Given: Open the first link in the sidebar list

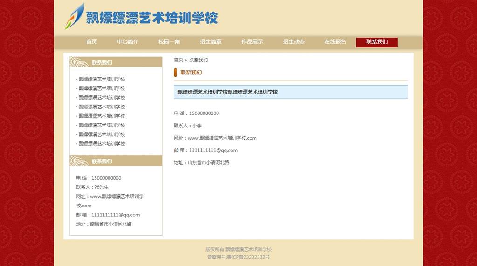Looking at the screenshot, I should coord(102,79).
